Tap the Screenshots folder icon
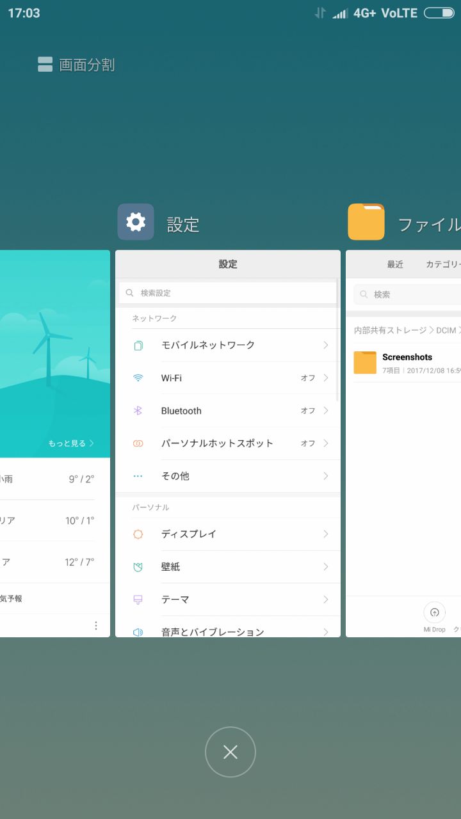Screen dimensions: 461x819 [365, 363]
